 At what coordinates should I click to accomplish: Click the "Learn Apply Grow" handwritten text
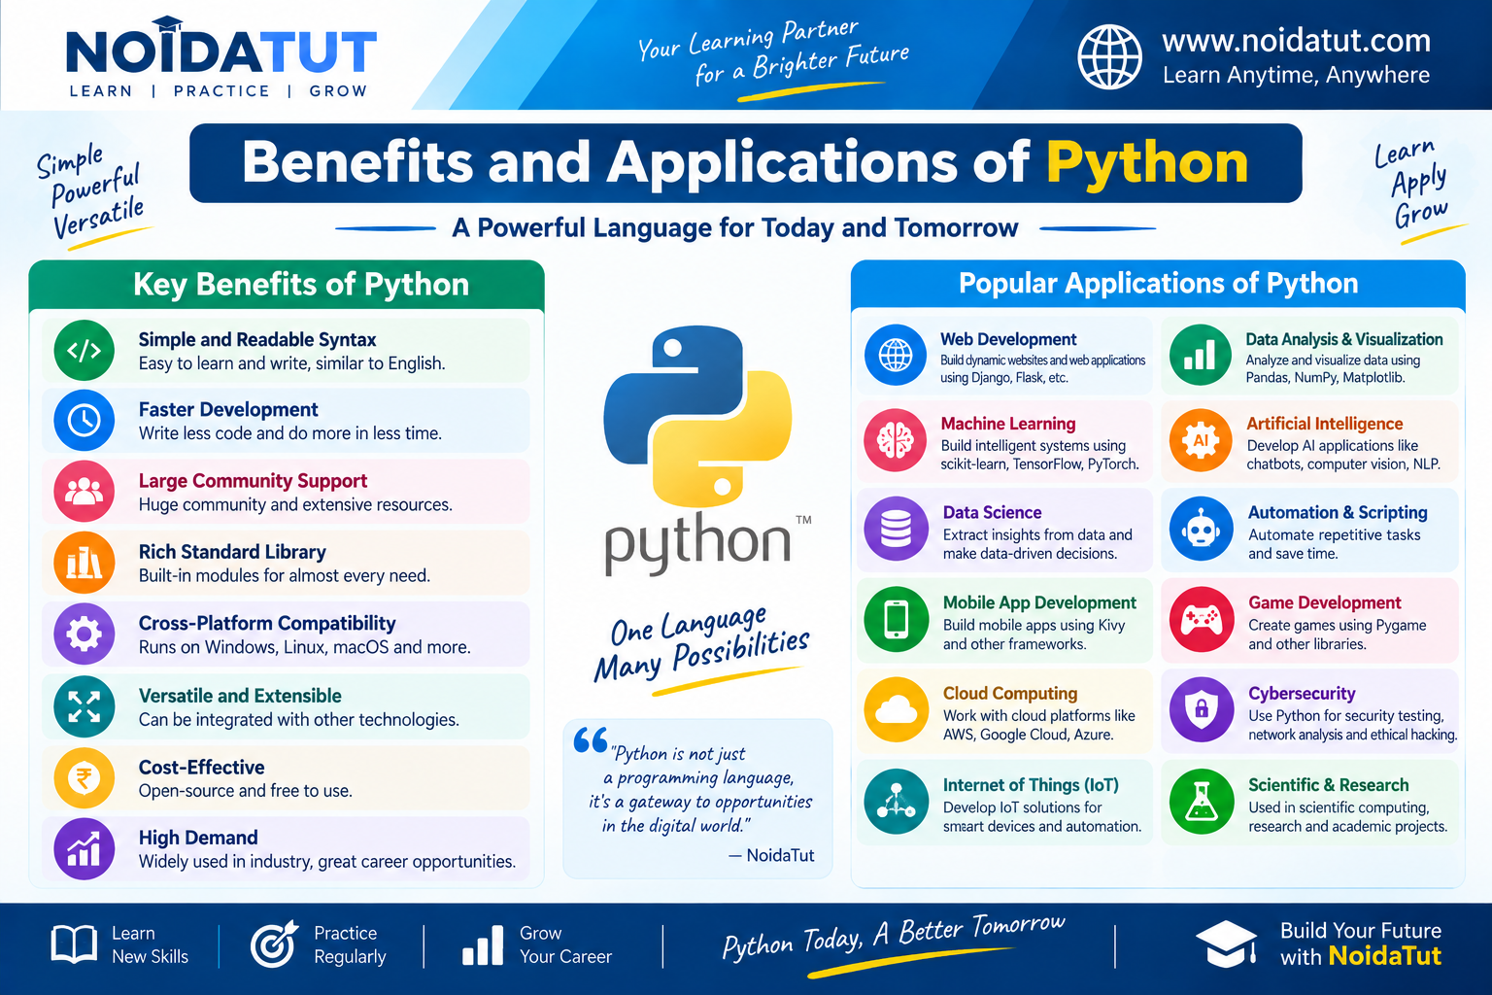1411,185
